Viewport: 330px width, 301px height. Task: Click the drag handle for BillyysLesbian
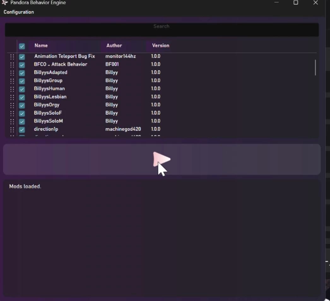tap(12, 97)
